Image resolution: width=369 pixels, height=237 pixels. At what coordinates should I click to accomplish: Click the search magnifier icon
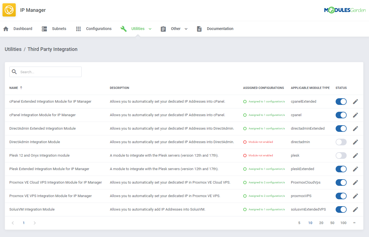point(14,72)
